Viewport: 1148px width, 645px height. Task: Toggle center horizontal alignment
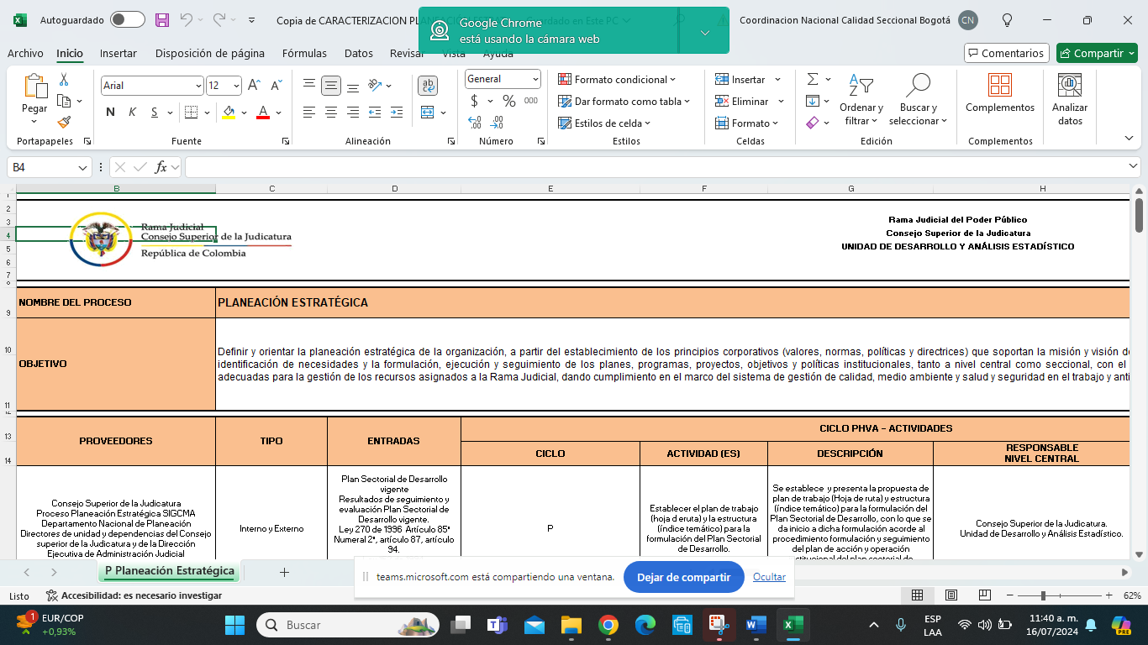click(x=331, y=113)
